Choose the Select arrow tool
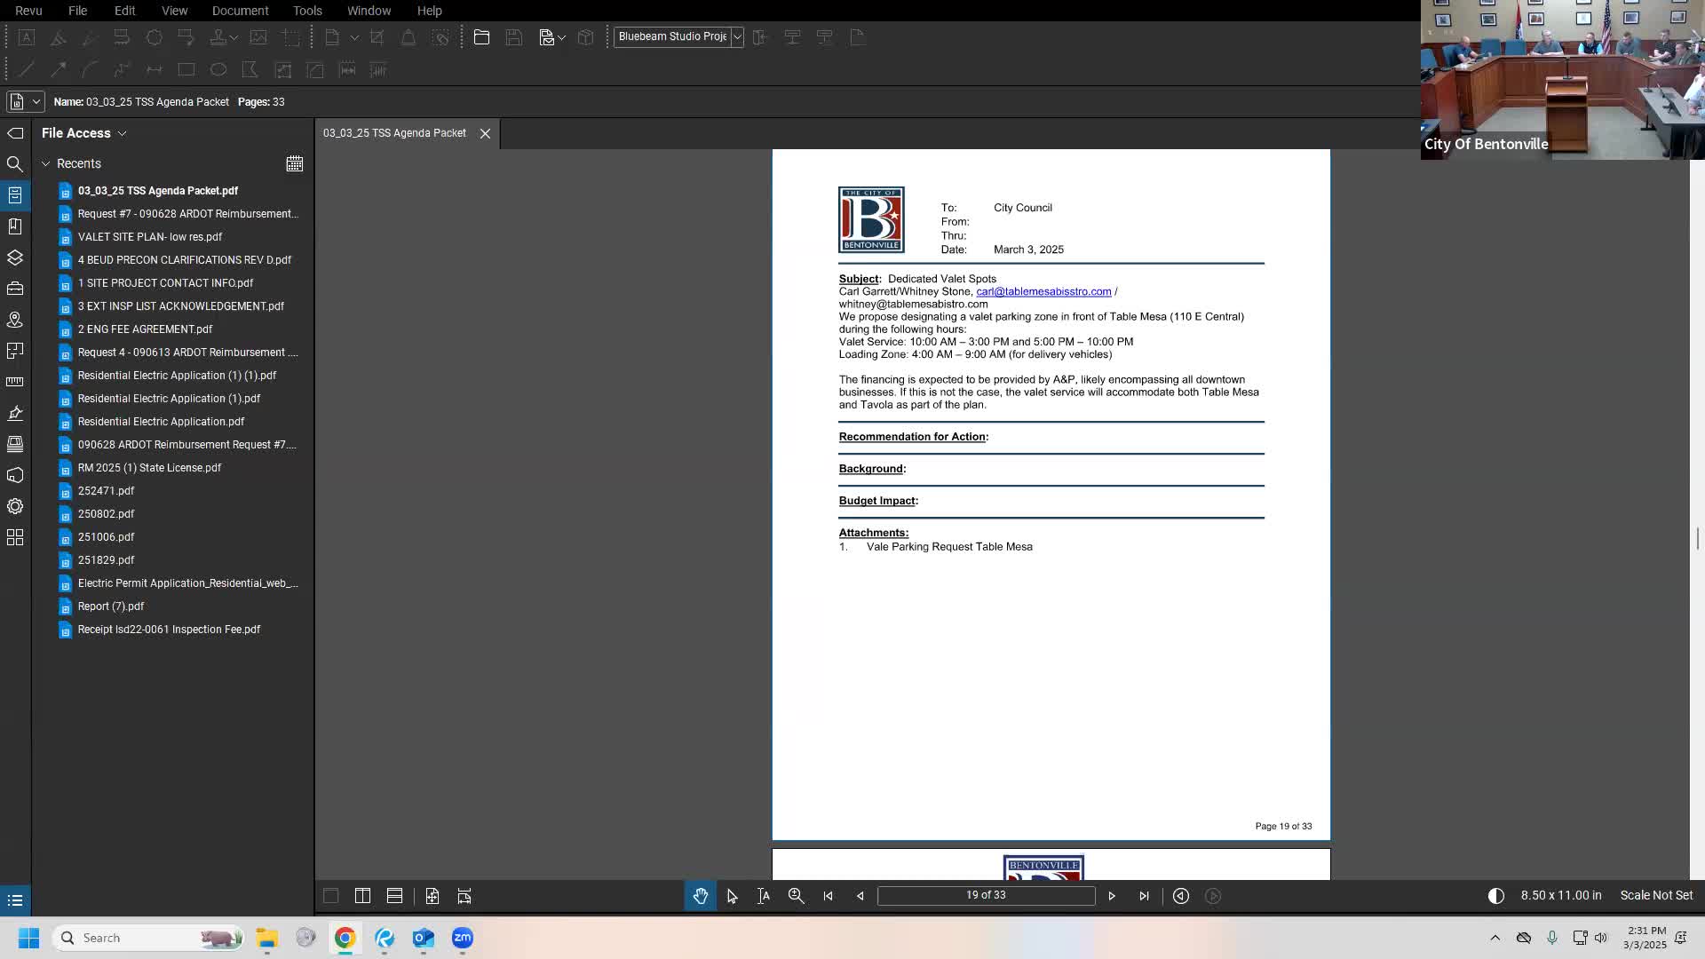The width and height of the screenshot is (1705, 959). (x=733, y=896)
